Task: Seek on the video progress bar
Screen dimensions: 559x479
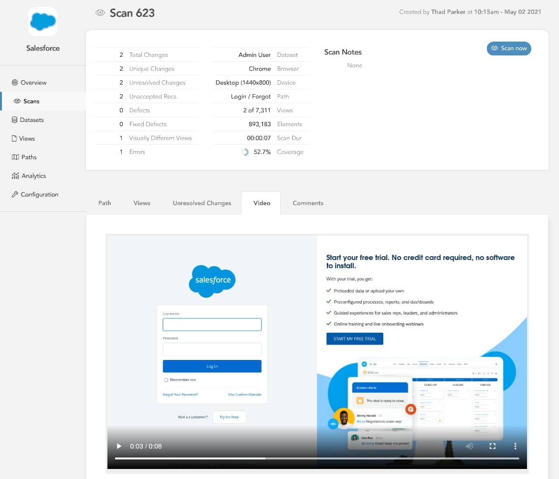Action: tap(317, 458)
